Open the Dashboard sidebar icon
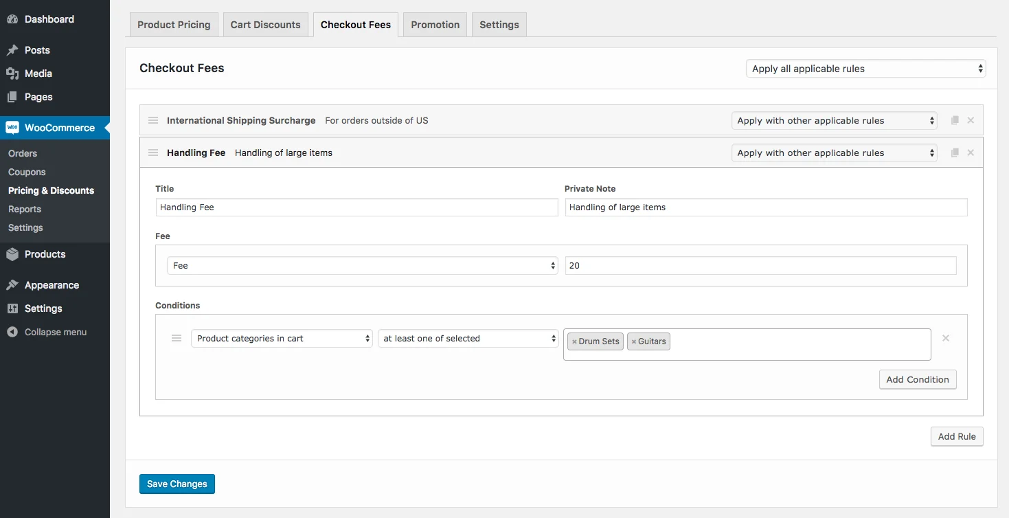Viewport: 1009px width, 518px height. [x=13, y=19]
